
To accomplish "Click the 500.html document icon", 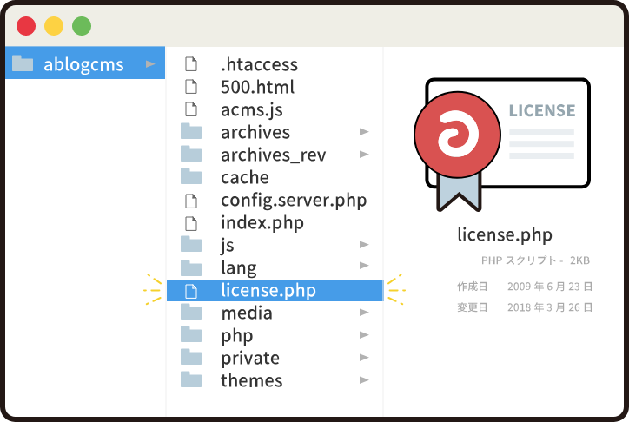I will click(x=191, y=87).
